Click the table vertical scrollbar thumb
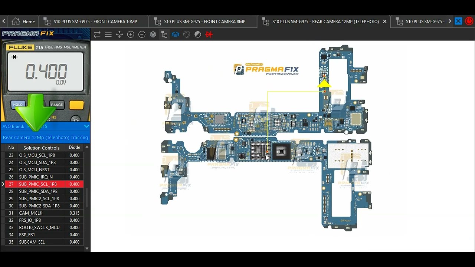The width and height of the screenshot is (475, 267). (x=87, y=198)
